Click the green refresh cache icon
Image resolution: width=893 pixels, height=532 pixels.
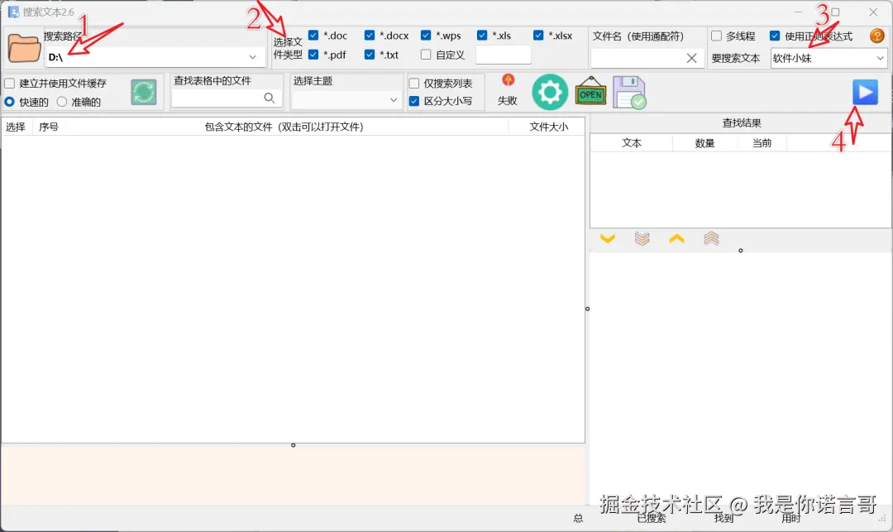click(144, 92)
